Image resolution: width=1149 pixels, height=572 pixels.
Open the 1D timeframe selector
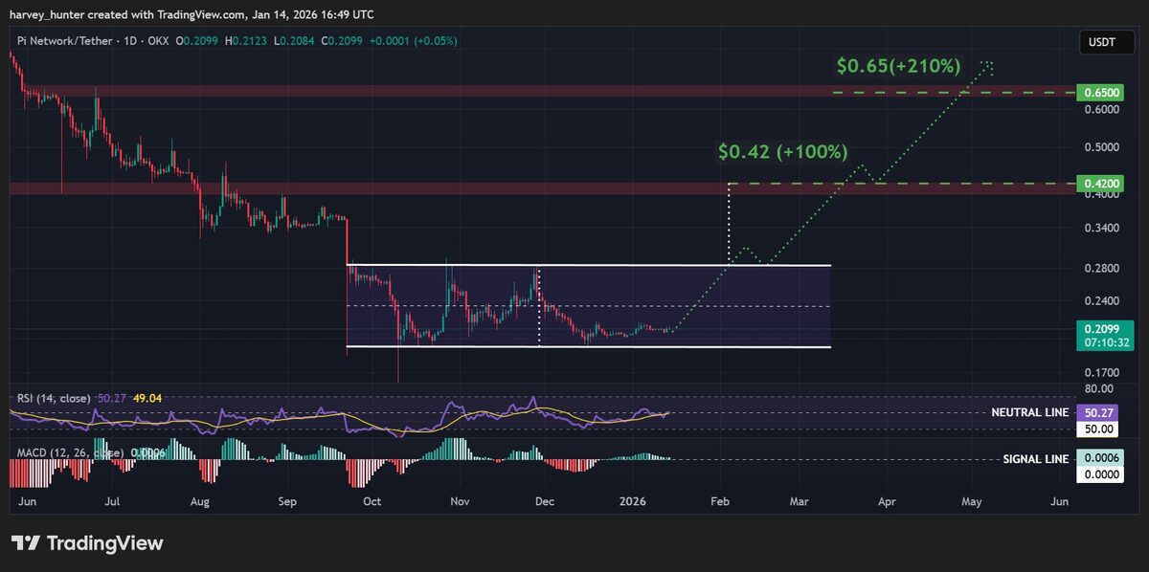pyautogui.click(x=129, y=41)
